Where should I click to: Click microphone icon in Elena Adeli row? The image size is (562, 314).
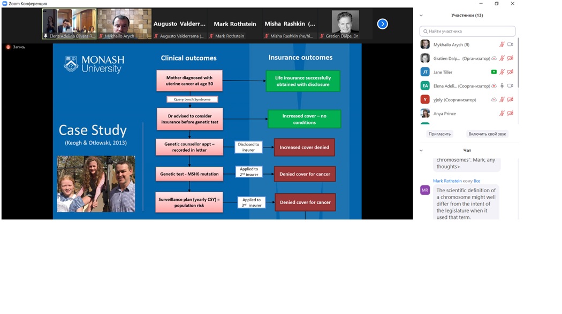pyautogui.click(x=502, y=86)
